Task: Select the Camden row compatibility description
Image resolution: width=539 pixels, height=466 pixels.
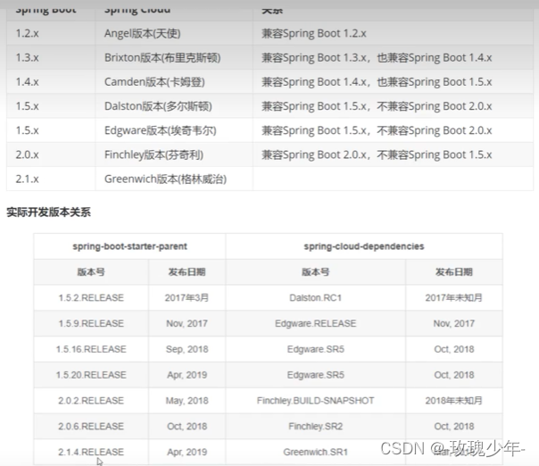Action: pos(377,82)
